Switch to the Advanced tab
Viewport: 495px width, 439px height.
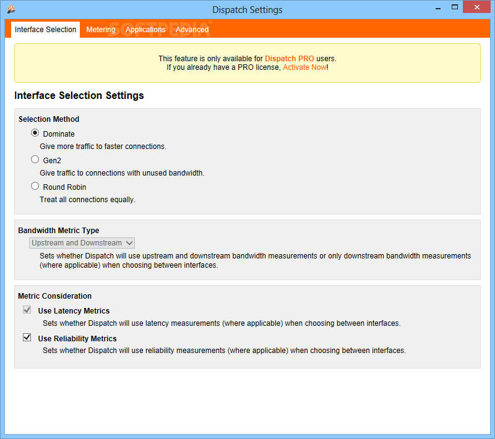click(192, 30)
